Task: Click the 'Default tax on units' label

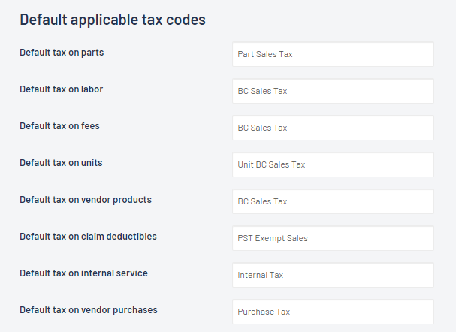Action: pos(60,163)
